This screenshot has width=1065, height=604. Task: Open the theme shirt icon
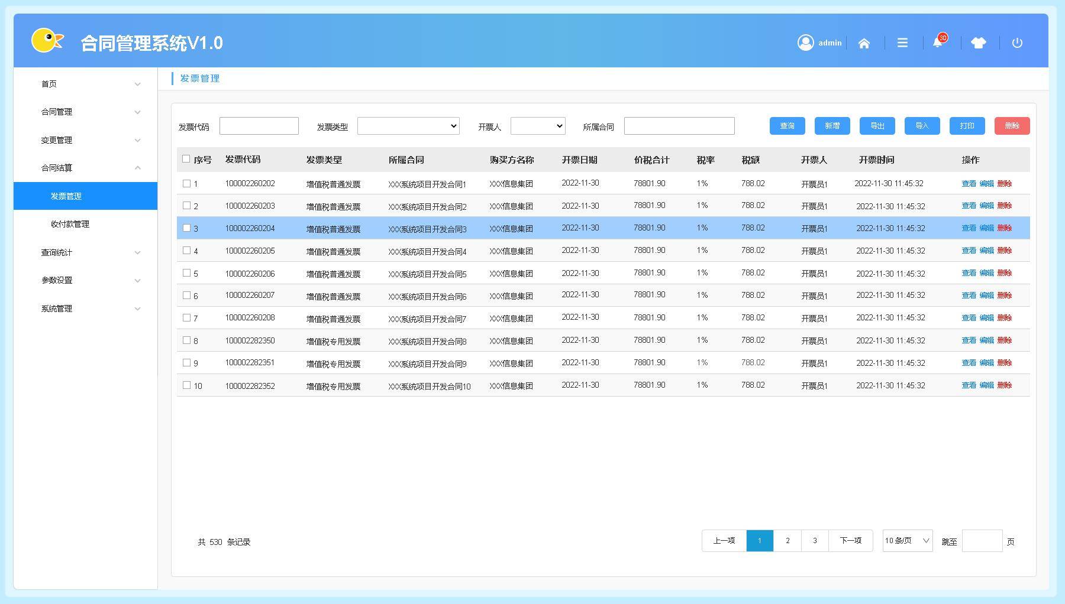[979, 43]
